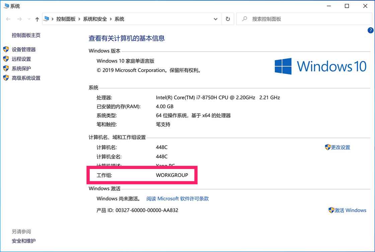The width and height of the screenshot is (375, 252).
Task: Click shield icon beside 高级系统设置
Action: click(x=6, y=78)
